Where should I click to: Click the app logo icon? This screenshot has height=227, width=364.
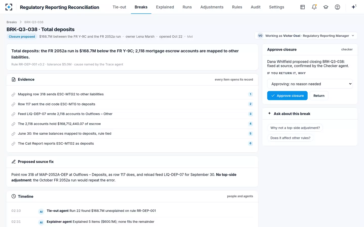click(x=9, y=7)
